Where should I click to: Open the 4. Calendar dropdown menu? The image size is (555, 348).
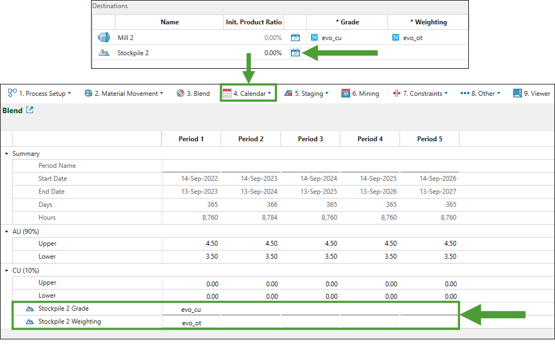[x=248, y=93]
